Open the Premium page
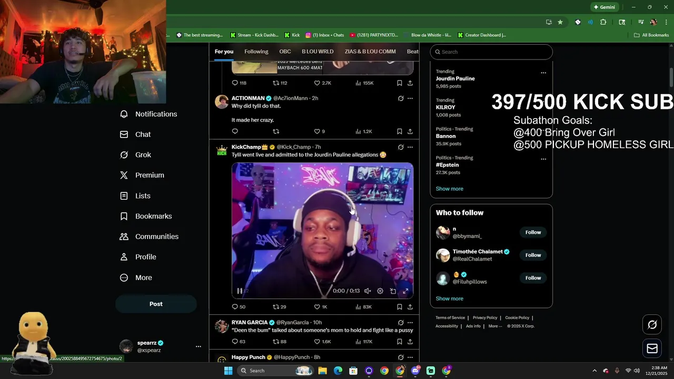This screenshot has height=379, width=674. (142, 175)
